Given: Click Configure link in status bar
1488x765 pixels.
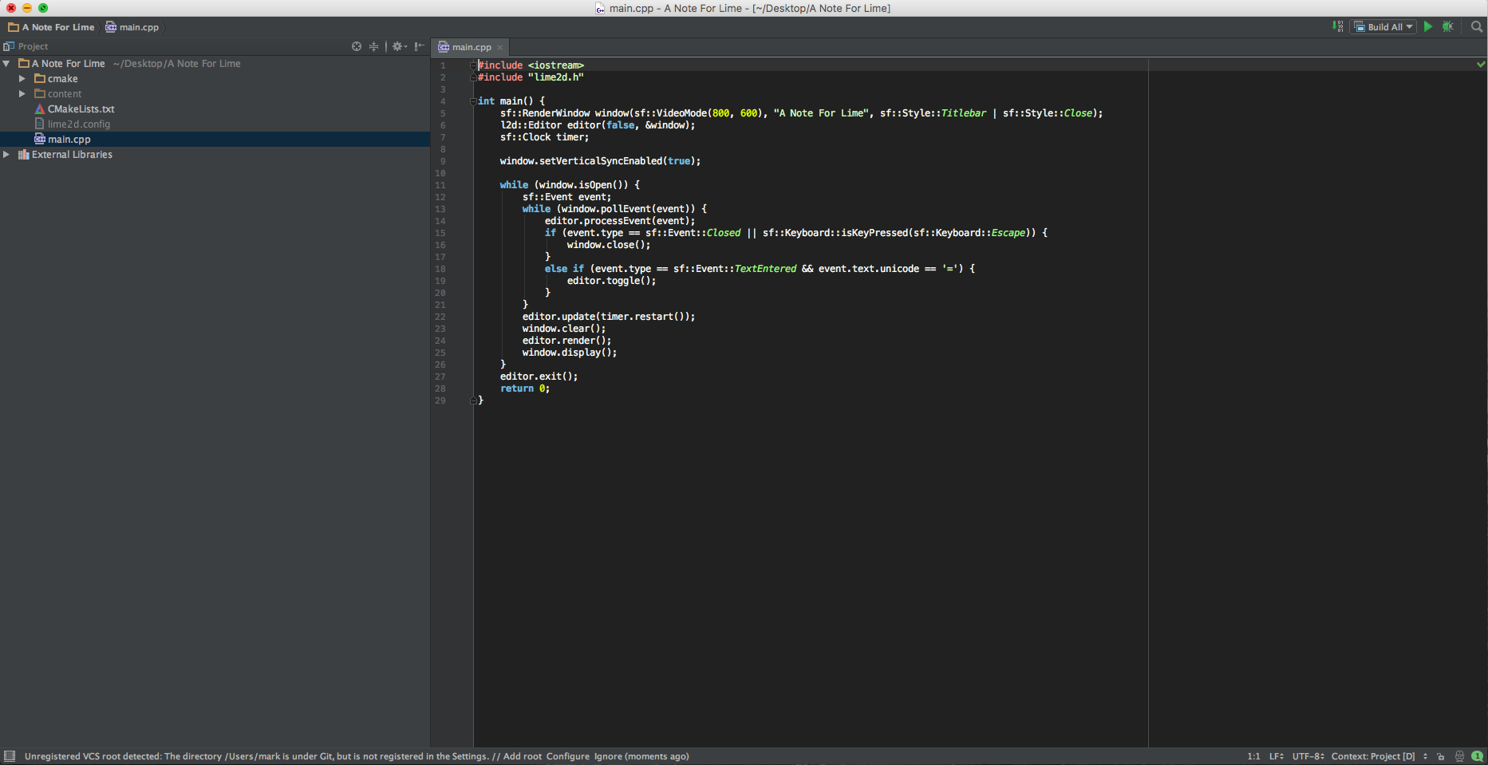Looking at the screenshot, I should (x=568, y=756).
